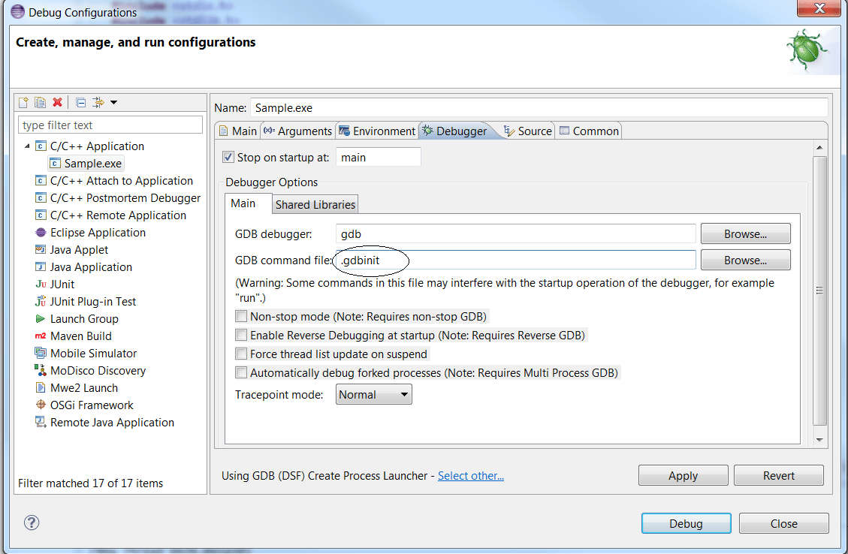
Task: Open the filter view menu dropdown arrow
Action: point(113,102)
